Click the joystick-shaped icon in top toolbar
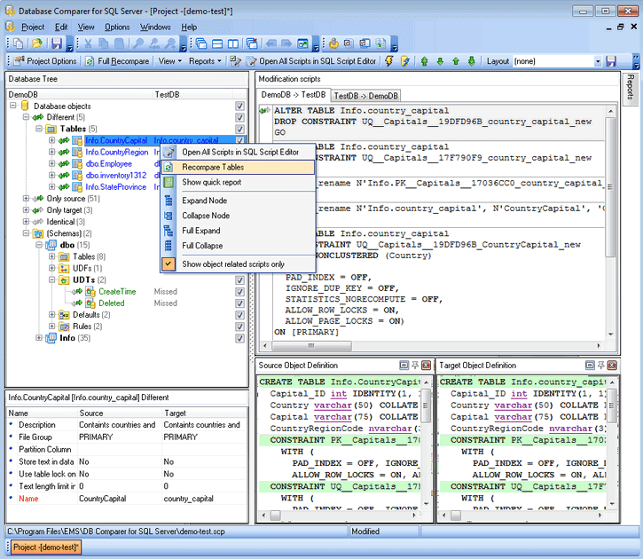 (333, 43)
